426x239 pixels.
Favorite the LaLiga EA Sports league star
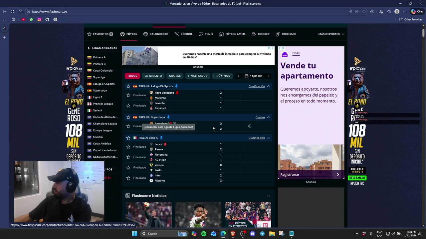(128, 86)
